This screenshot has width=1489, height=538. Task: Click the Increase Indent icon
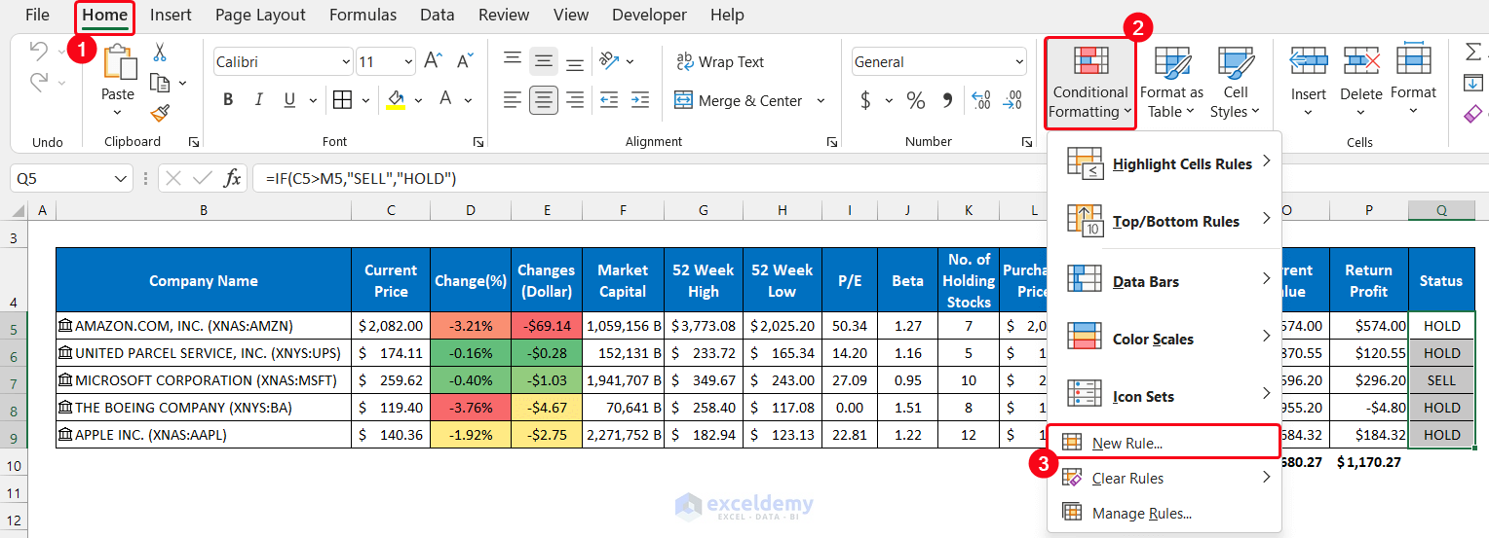(639, 100)
